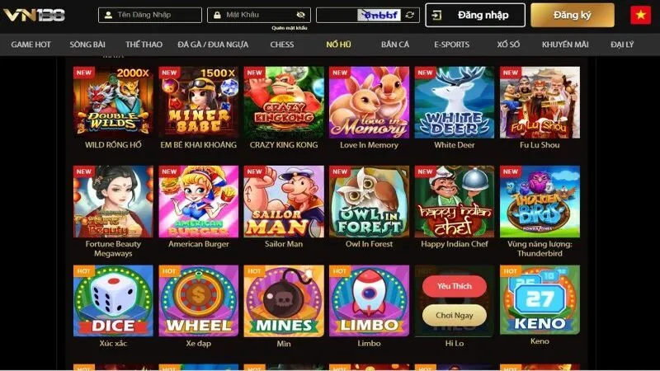
Task: Click Chơi Ngay on Hi Lo
Action: point(455,315)
